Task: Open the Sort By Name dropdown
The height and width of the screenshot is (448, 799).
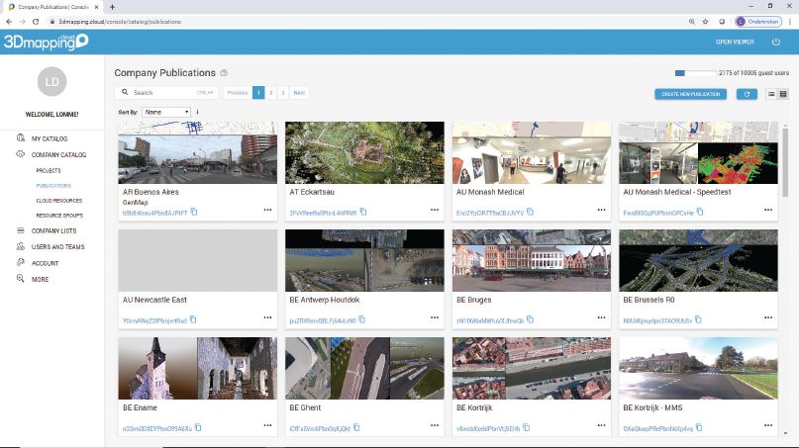Action: pos(166,112)
